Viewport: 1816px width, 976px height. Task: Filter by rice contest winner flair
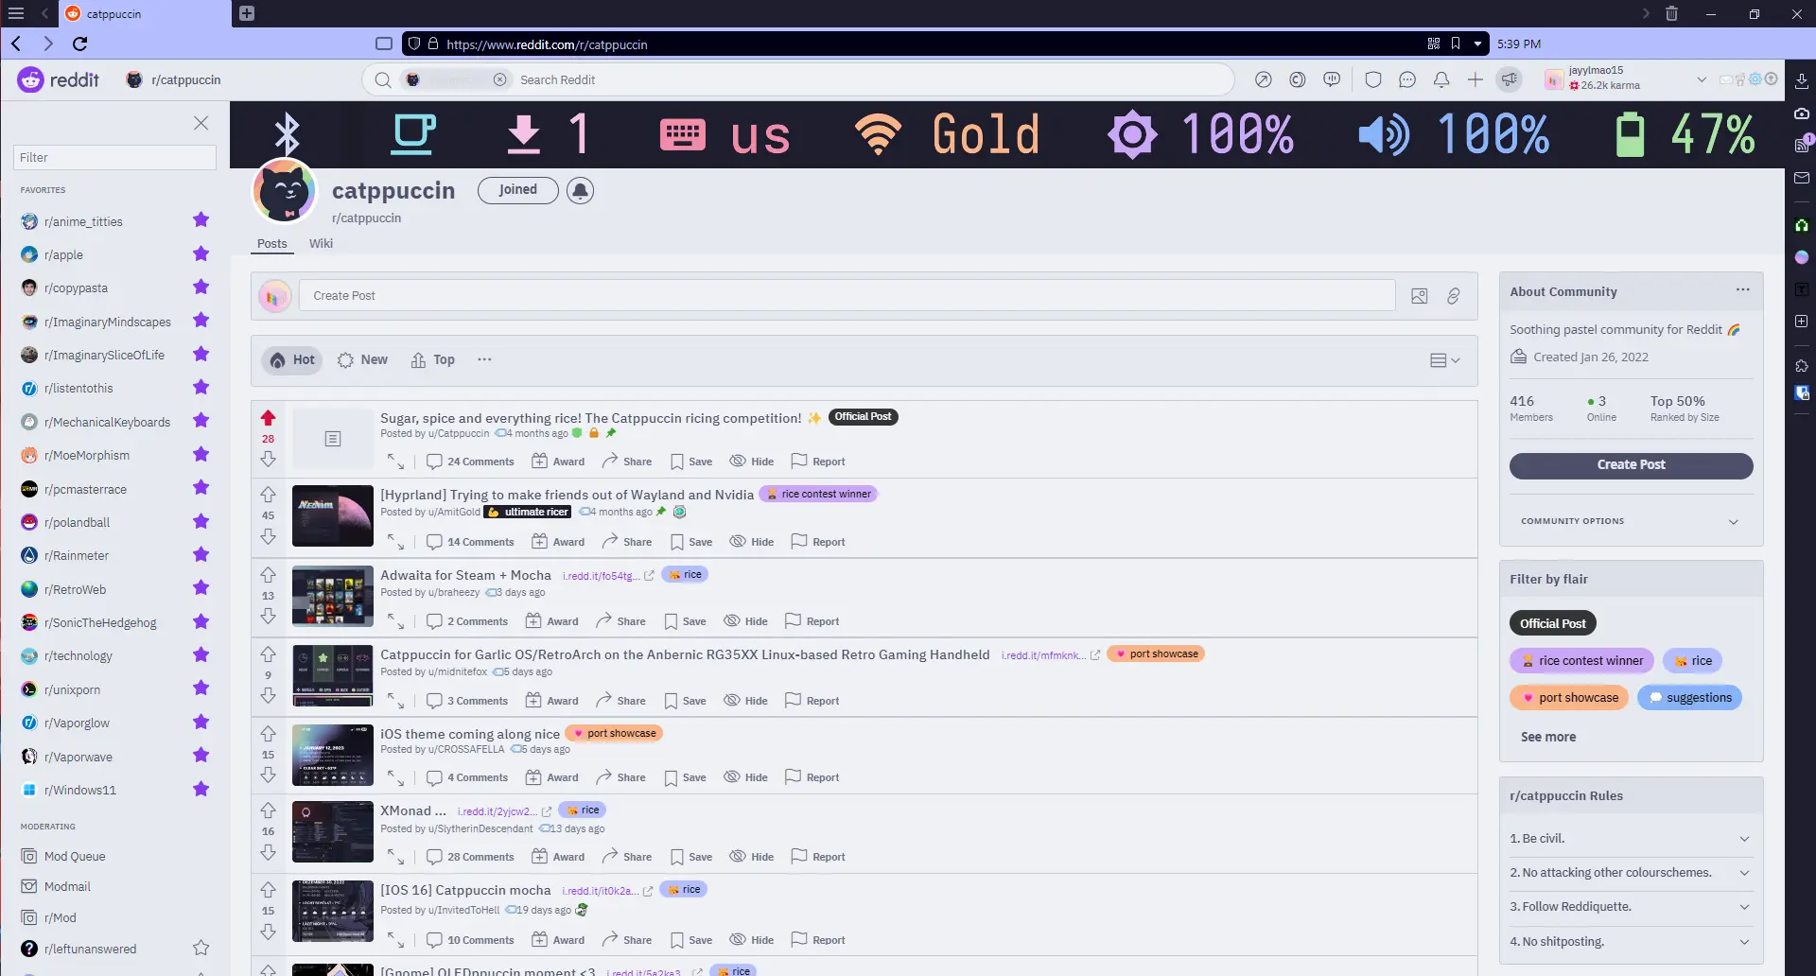pos(1581,661)
